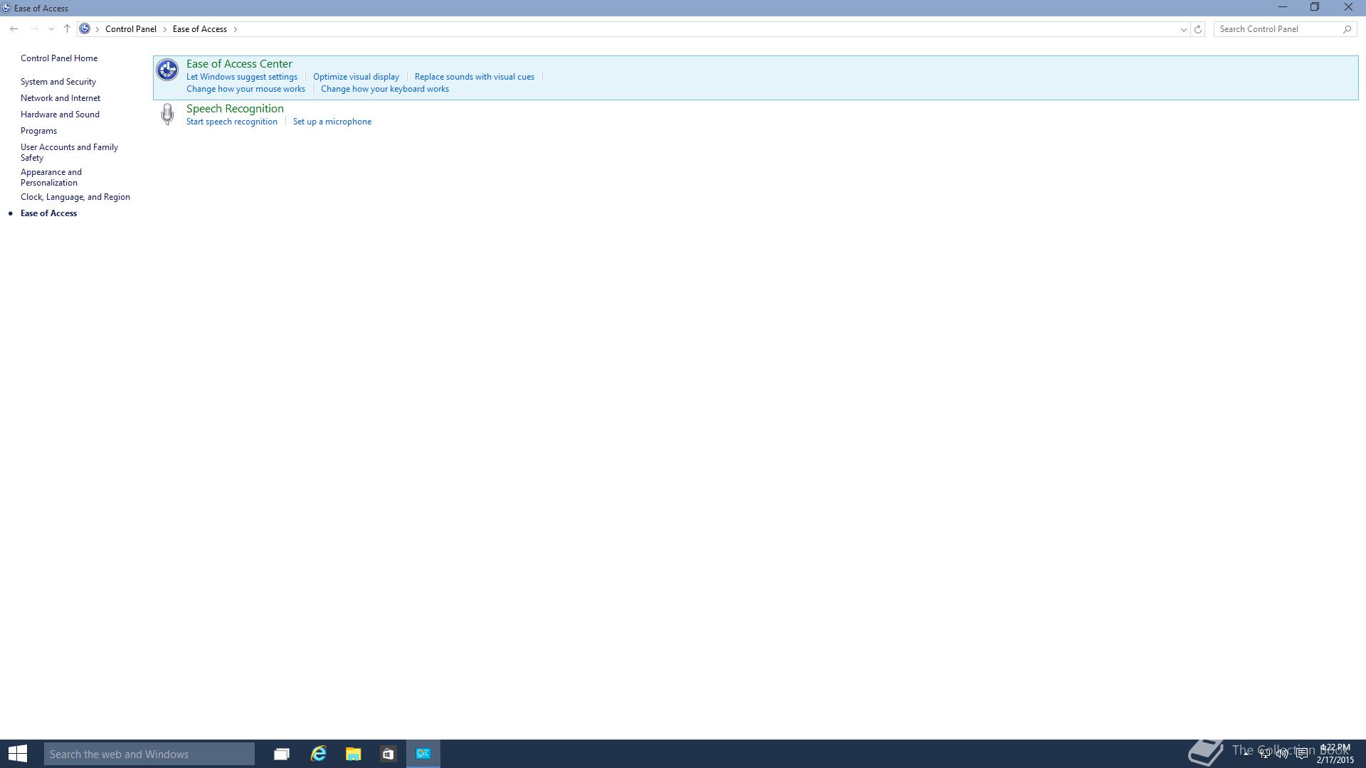
Task: Go up one level with up arrow
Action: point(67,29)
